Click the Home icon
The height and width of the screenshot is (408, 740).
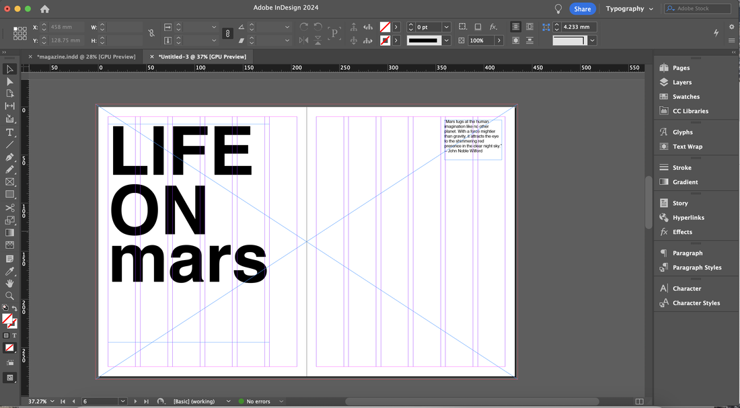45,9
